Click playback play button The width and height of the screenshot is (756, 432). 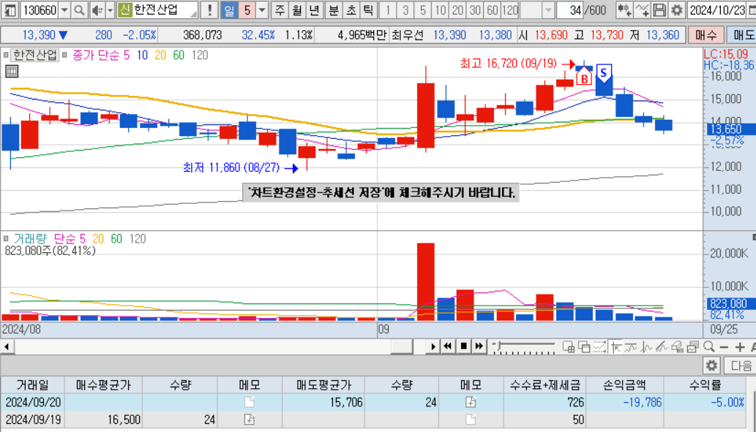(433, 346)
